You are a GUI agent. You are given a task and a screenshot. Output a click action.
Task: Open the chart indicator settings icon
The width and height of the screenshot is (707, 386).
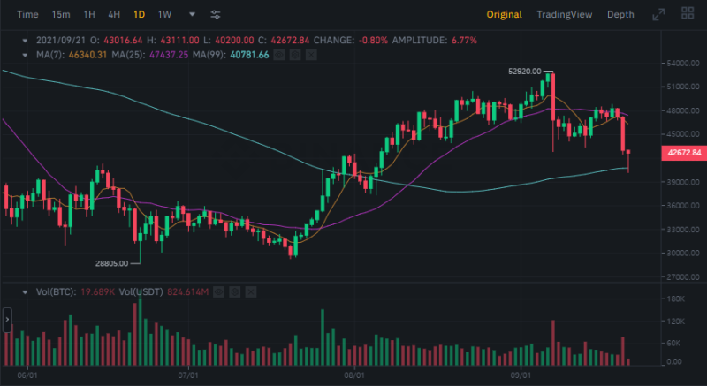tap(216, 14)
